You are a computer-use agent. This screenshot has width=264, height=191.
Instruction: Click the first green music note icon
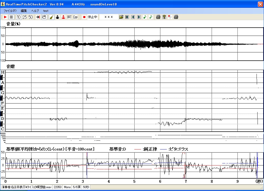click(x=145, y=17)
